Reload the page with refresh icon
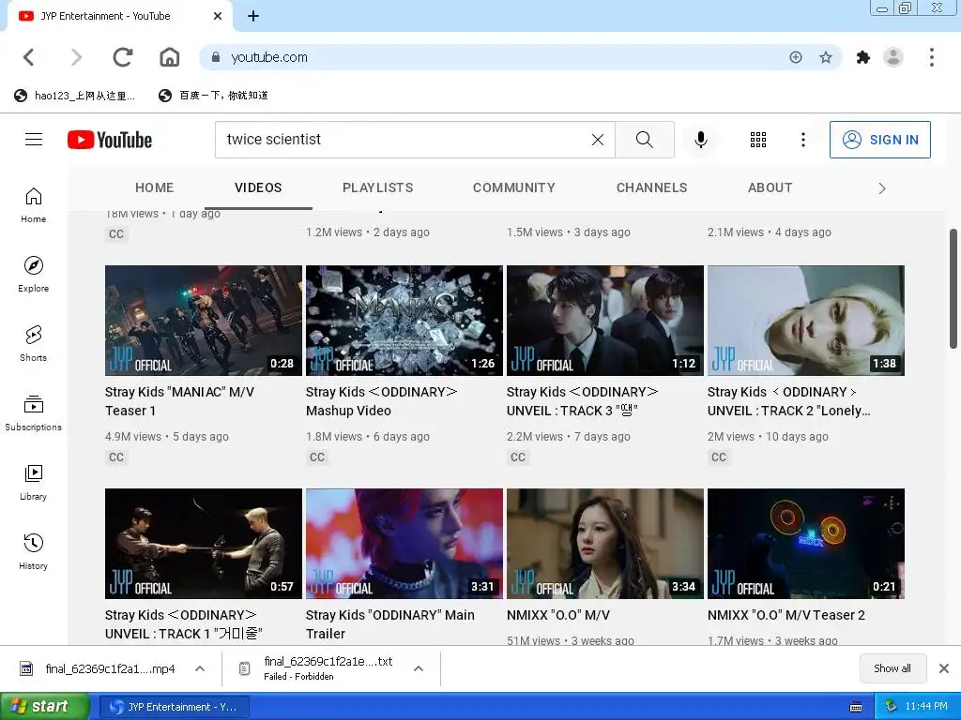This screenshot has width=961, height=720. pyautogui.click(x=123, y=57)
